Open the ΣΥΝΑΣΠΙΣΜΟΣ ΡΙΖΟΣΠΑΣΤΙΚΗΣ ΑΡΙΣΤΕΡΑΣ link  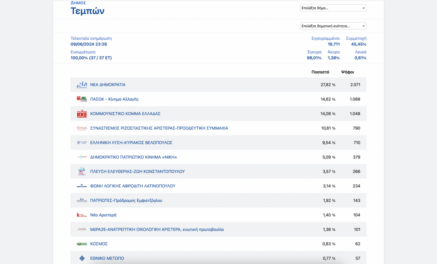(x=159, y=128)
